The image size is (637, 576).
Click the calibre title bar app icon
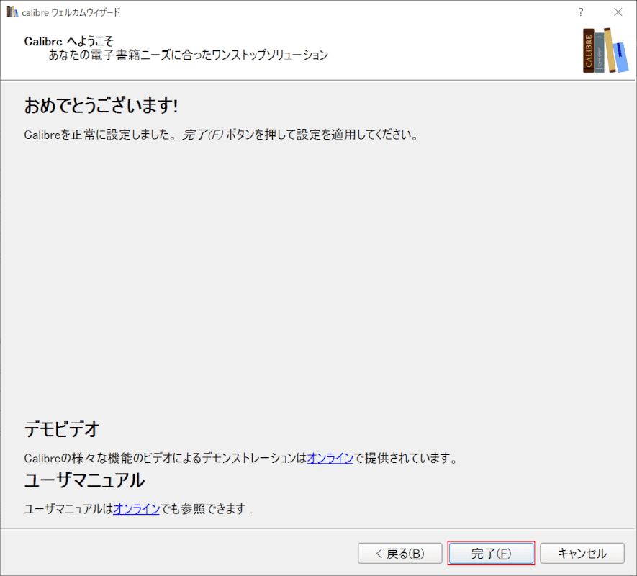[12, 12]
